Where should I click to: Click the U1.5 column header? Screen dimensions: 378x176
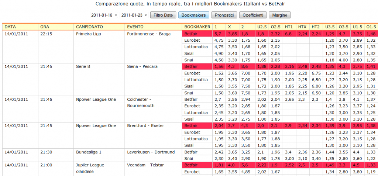coord(357,27)
